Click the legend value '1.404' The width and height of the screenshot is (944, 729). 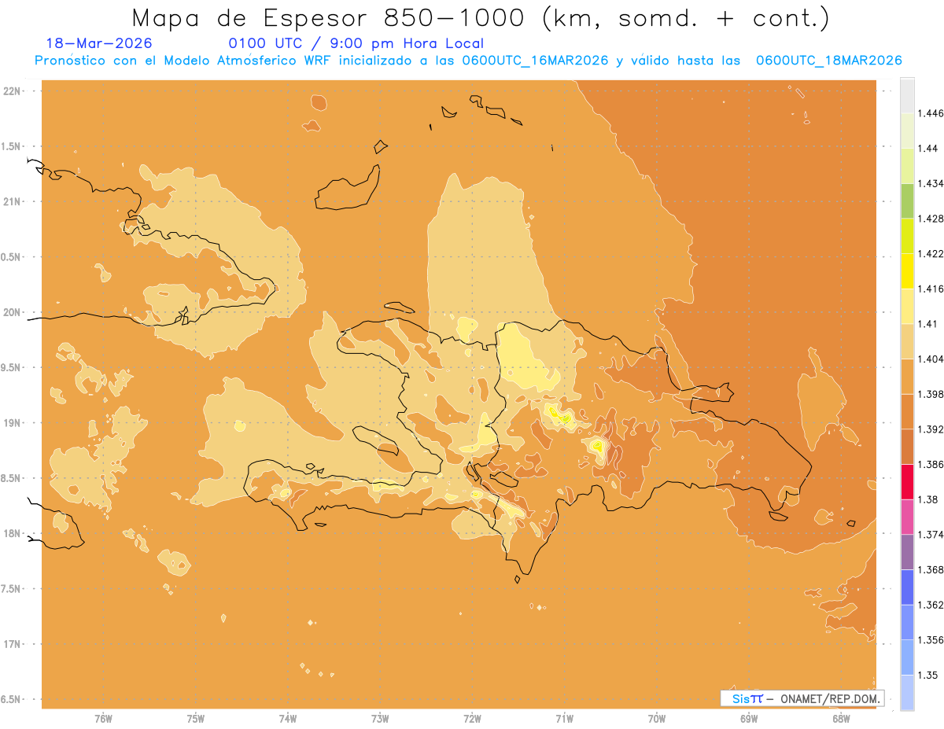931,359
